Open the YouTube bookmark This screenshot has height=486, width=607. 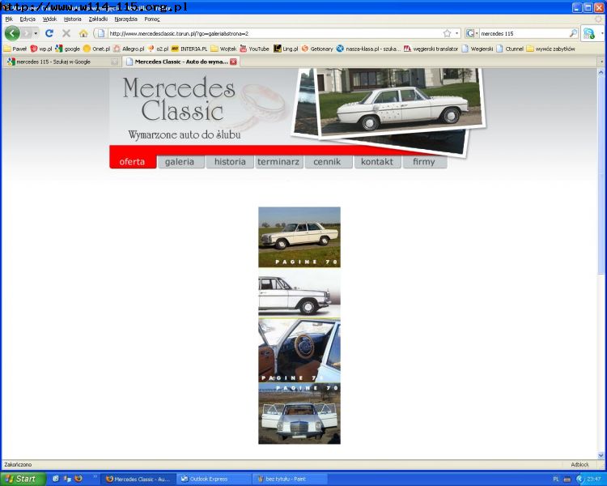pyautogui.click(x=254, y=49)
